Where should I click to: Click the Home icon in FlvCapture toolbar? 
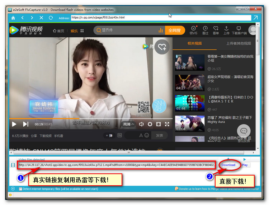click(13, 18)
